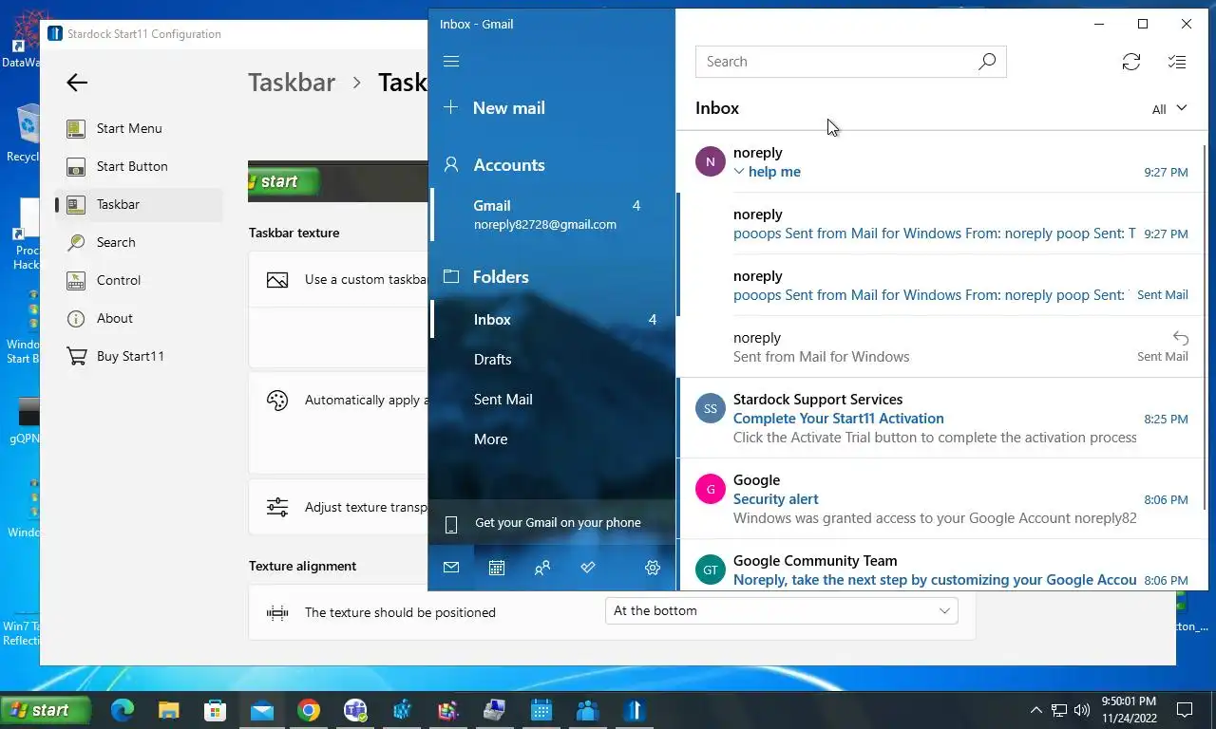Open the Google Security alert email
1216x729 pixels.
coord(940,499)
